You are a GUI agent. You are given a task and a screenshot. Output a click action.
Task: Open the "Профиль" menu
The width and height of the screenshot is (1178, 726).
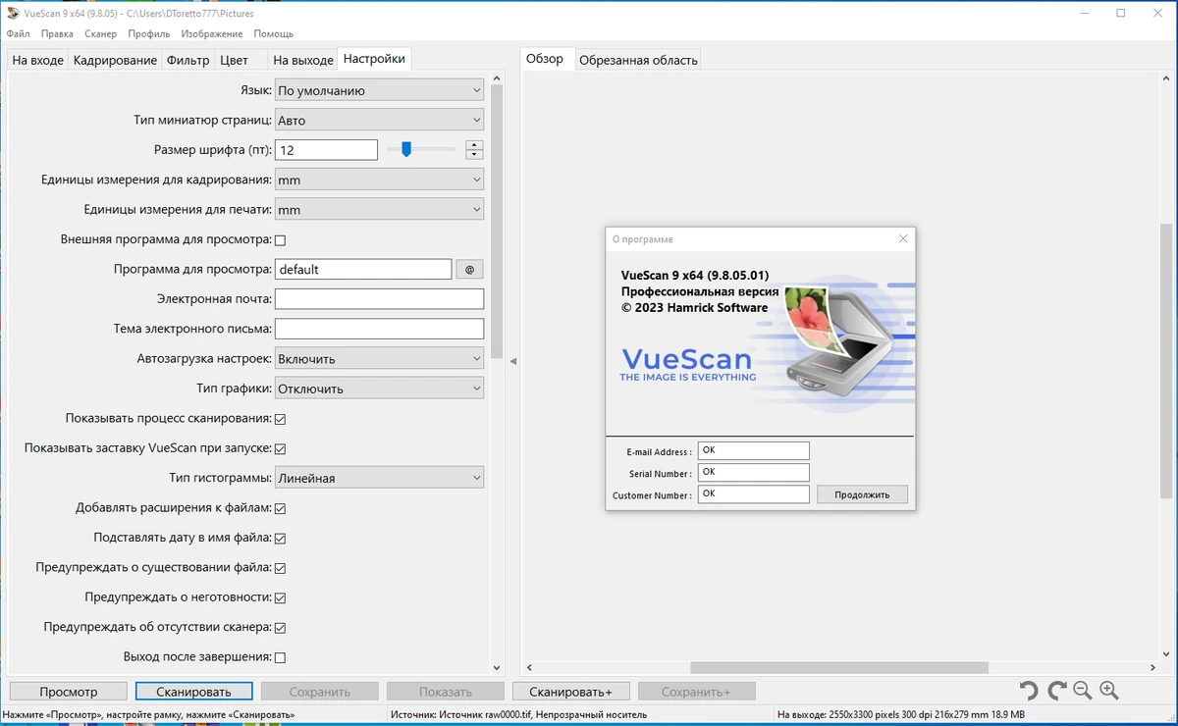point(149,33)
